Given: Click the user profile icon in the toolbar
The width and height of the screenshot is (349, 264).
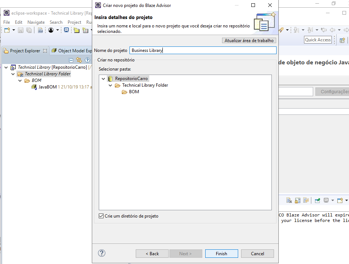Looking at the screenshot, I should click(x=51, y=30).
